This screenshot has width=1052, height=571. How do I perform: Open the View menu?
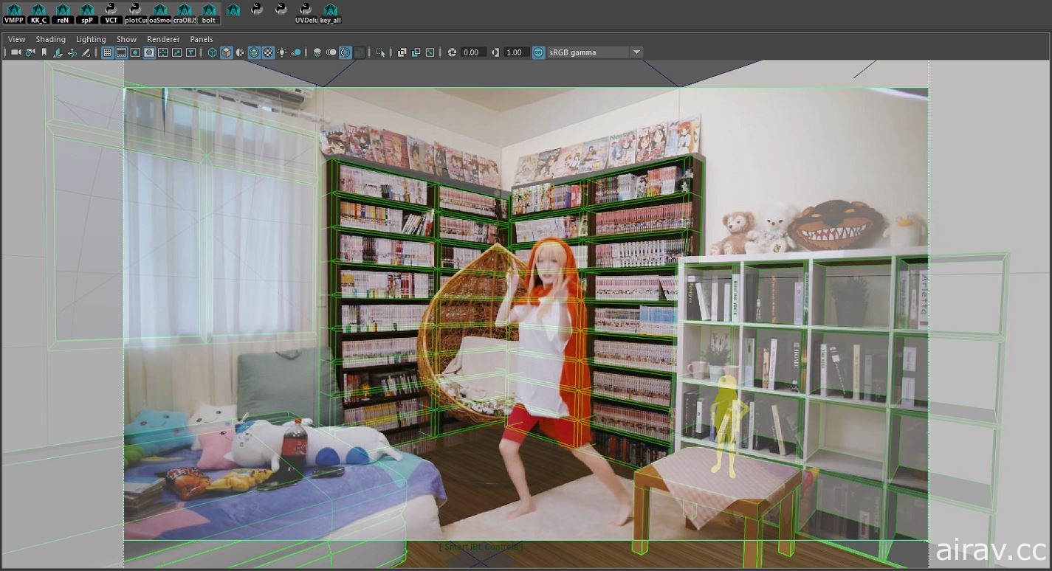point(16,39)
